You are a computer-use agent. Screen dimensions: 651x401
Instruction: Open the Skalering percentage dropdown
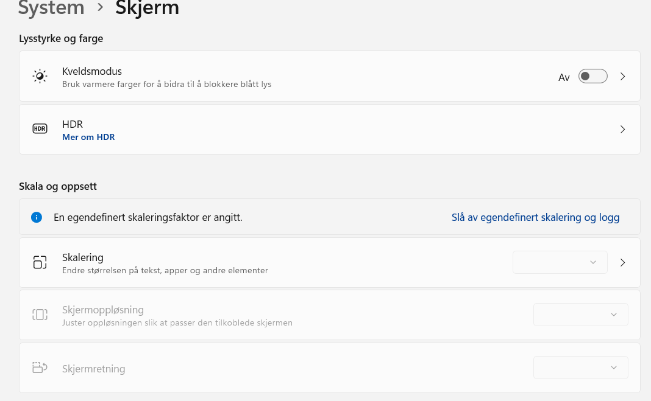(x=560, y=262)
